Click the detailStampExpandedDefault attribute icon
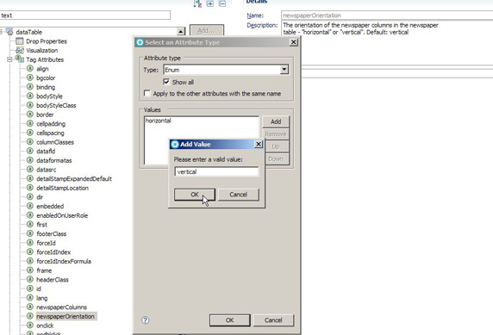493x335 pixels. click(x=30, y=178)
